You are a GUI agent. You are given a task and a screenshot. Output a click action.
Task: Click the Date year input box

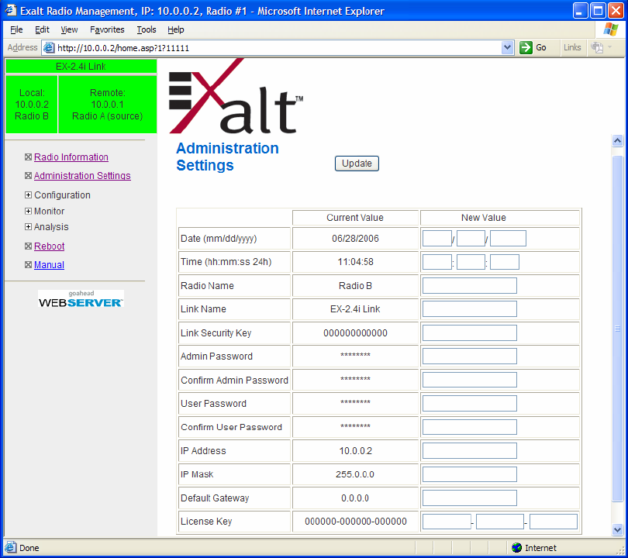[508, 238]
